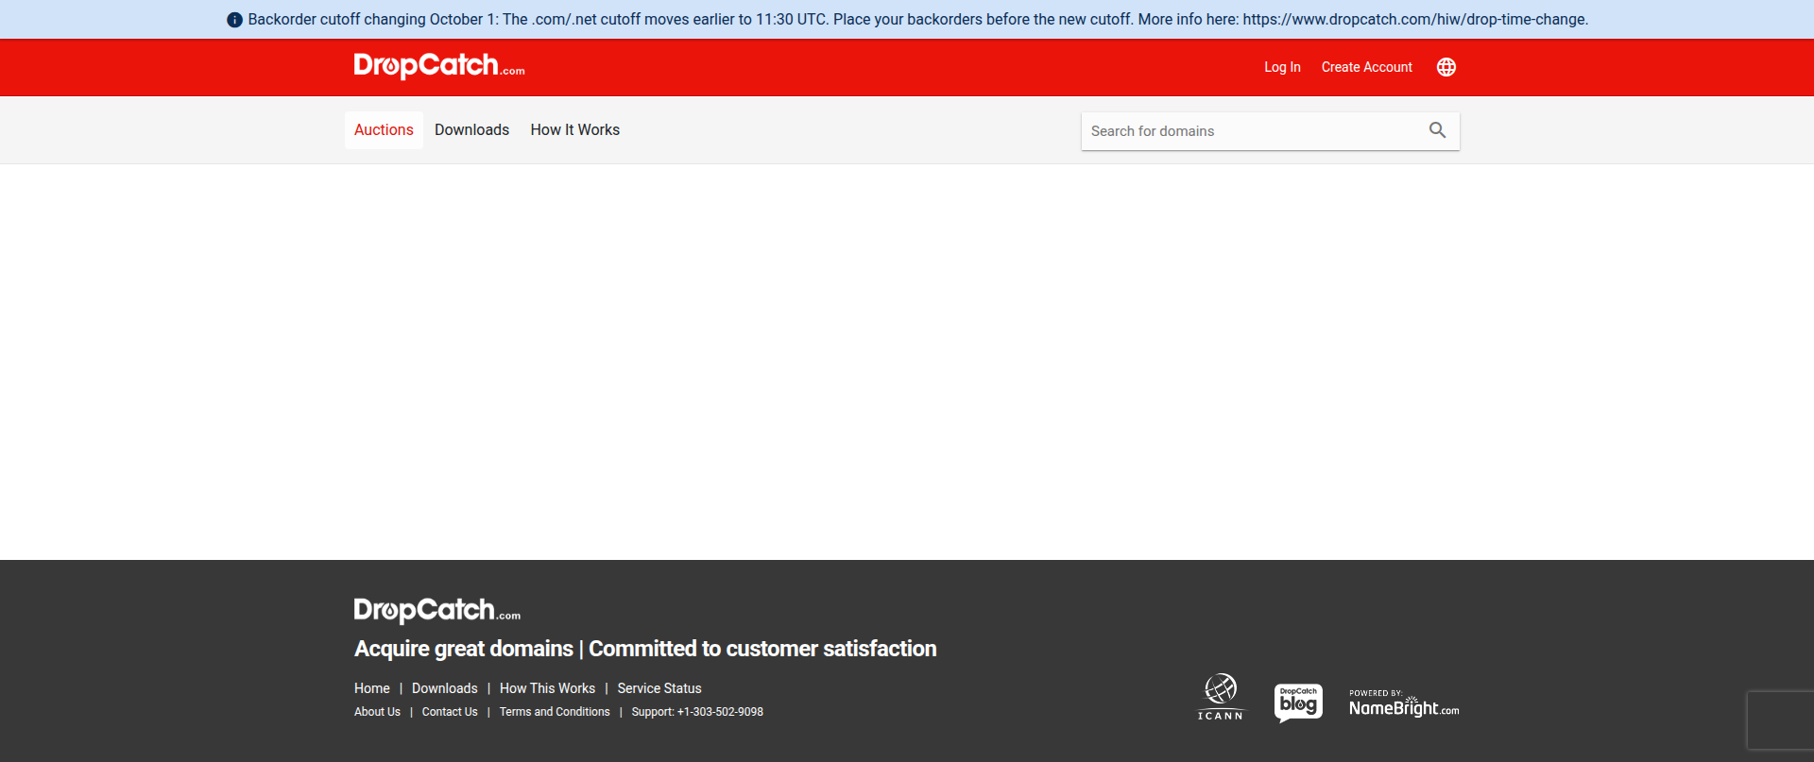Open the footer Downloads link
1814x762 pixels.
(445, 688)
